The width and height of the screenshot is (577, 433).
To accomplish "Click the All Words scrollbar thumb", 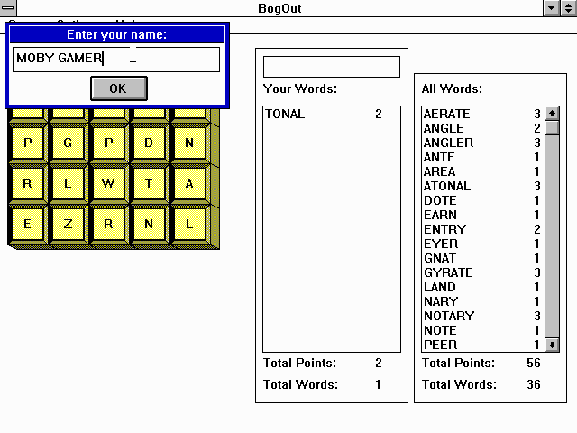I will [552, 127].
